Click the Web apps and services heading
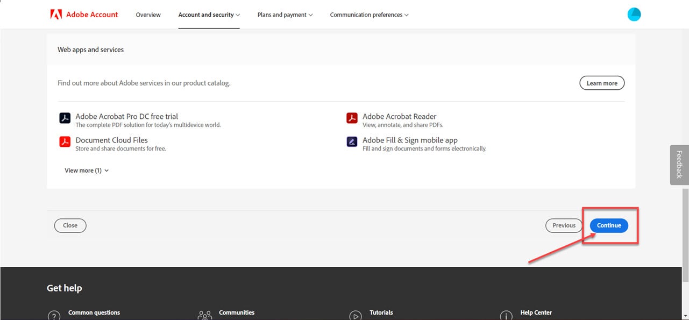The height and width of the screenshot is (320, 689). pyautogui.click(x=90, y=49)
